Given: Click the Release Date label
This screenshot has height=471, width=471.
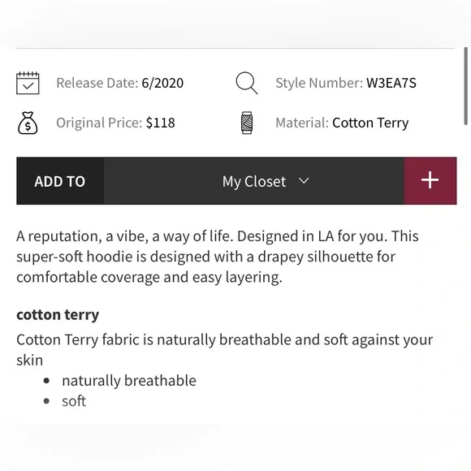Looking at the screenshot, I should (97, 83).
